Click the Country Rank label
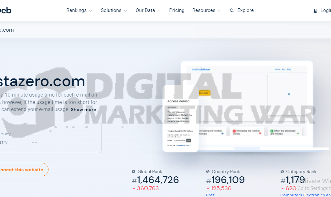Screen dimensions: 331x197 pyautogui.click(x=226, y=172)
